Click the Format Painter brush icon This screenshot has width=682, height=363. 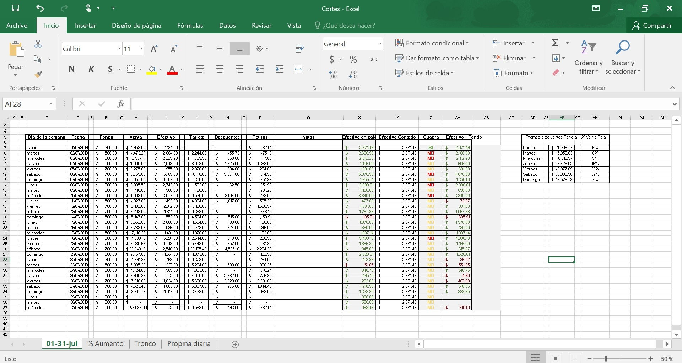[38, 74]
